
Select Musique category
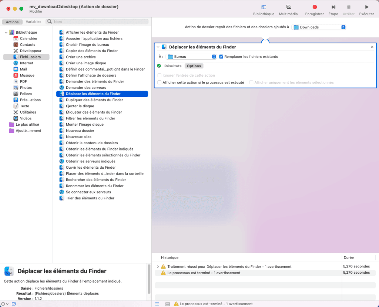click(27, 75)
